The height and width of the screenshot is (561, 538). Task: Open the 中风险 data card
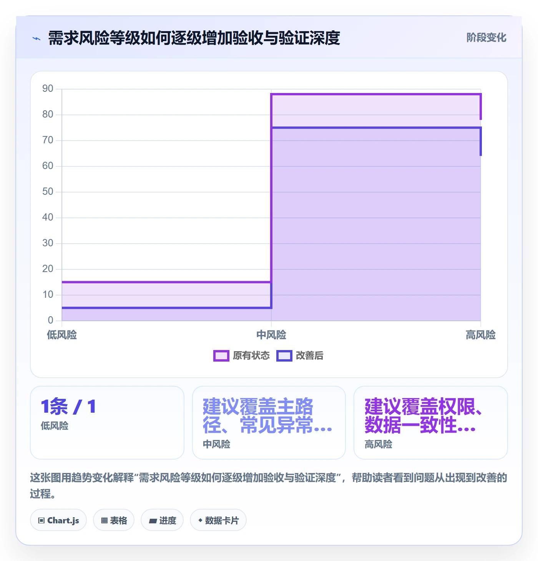(x=269, y=423)
